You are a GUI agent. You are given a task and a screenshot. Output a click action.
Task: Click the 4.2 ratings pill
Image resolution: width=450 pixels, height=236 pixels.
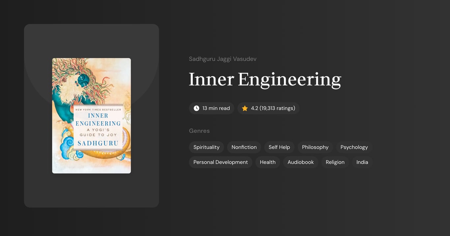coord(268,108)
